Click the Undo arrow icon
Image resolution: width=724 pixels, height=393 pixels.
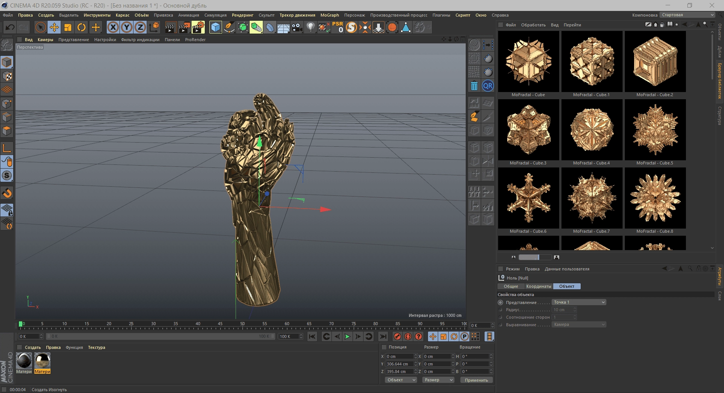[10, 27]
